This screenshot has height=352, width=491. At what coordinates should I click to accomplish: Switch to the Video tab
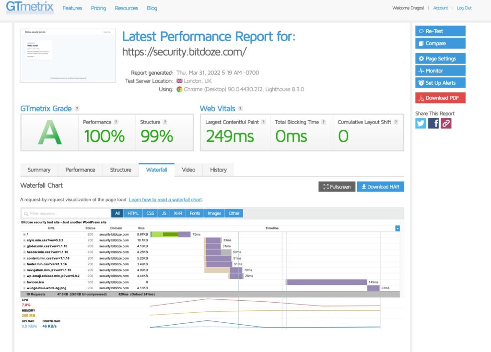tap(188, 170)
